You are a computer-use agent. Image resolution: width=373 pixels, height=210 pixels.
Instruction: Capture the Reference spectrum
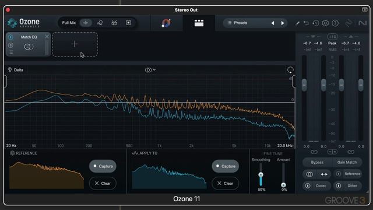click(x=103, y=166)
